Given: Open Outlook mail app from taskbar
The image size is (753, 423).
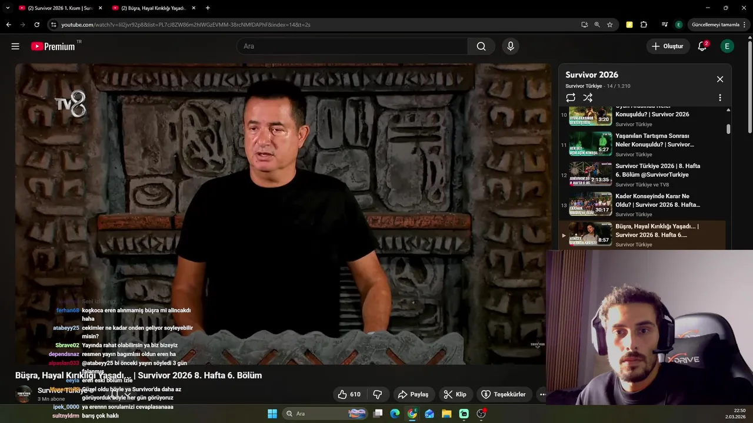Looking at the screenshot, I should click(429, 414).
